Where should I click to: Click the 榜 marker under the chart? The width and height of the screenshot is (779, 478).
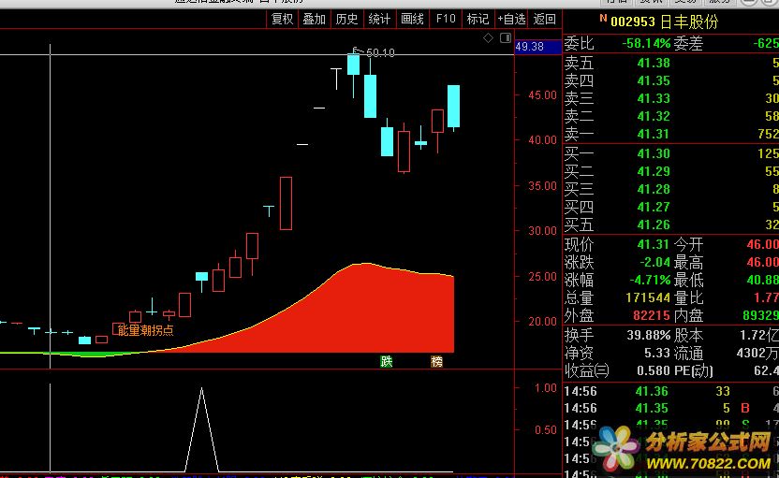click(x=436, y=361)
